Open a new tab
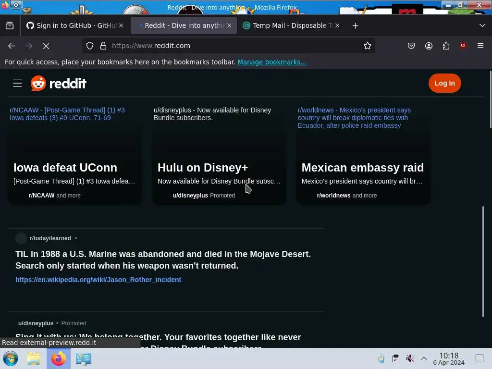 click(355, 26)
